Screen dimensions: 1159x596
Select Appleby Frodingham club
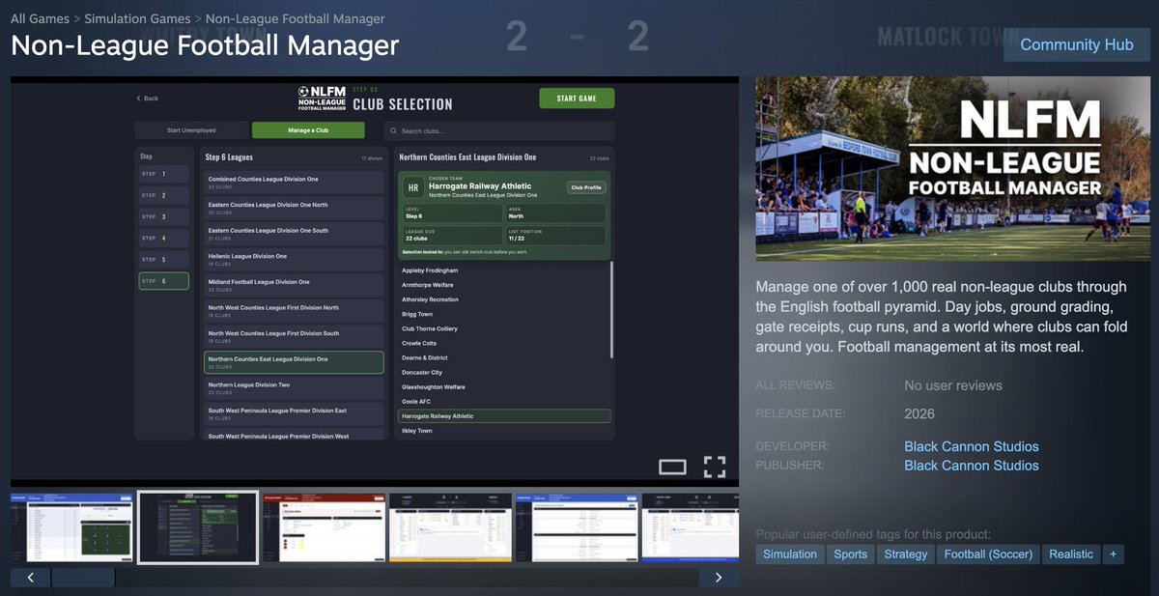[x=503, y=270]
